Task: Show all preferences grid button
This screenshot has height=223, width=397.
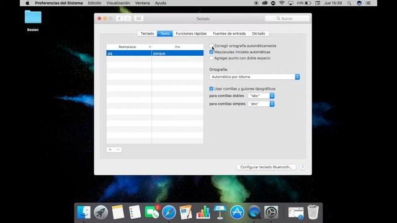Action: [138, 19]
